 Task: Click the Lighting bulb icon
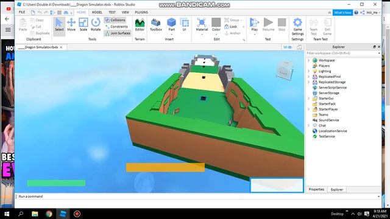click(x=314, y=71)
